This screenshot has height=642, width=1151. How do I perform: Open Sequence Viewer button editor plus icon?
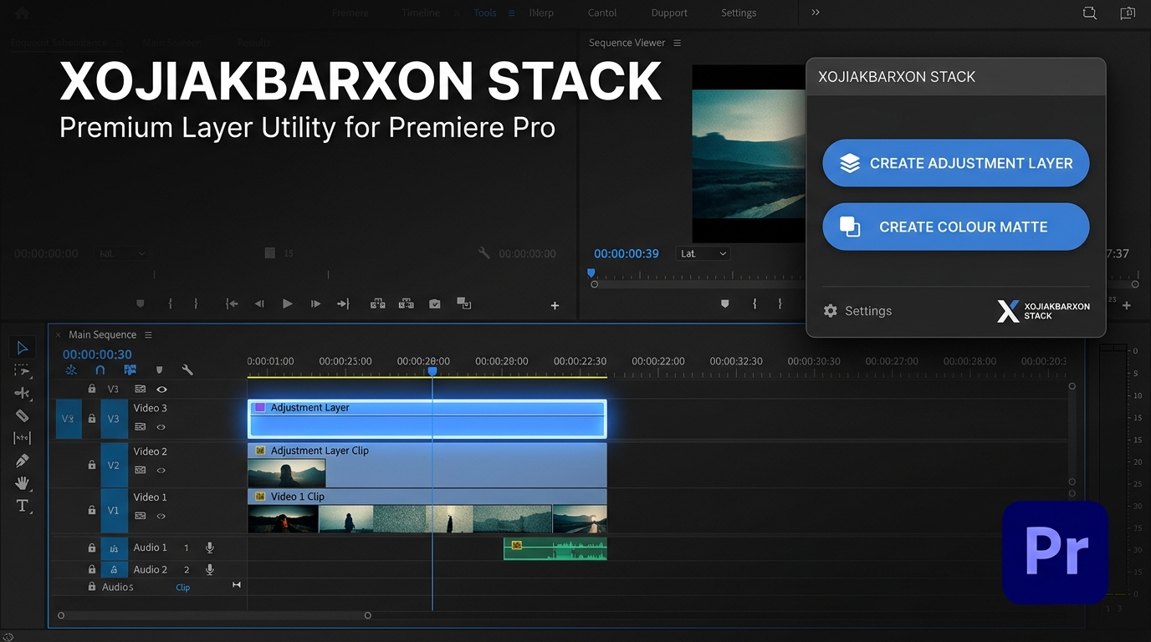pos(1127,306)
